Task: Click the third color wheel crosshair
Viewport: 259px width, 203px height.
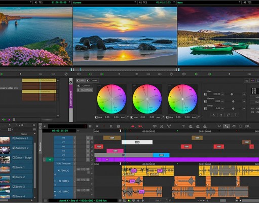Action: point(183,99)
